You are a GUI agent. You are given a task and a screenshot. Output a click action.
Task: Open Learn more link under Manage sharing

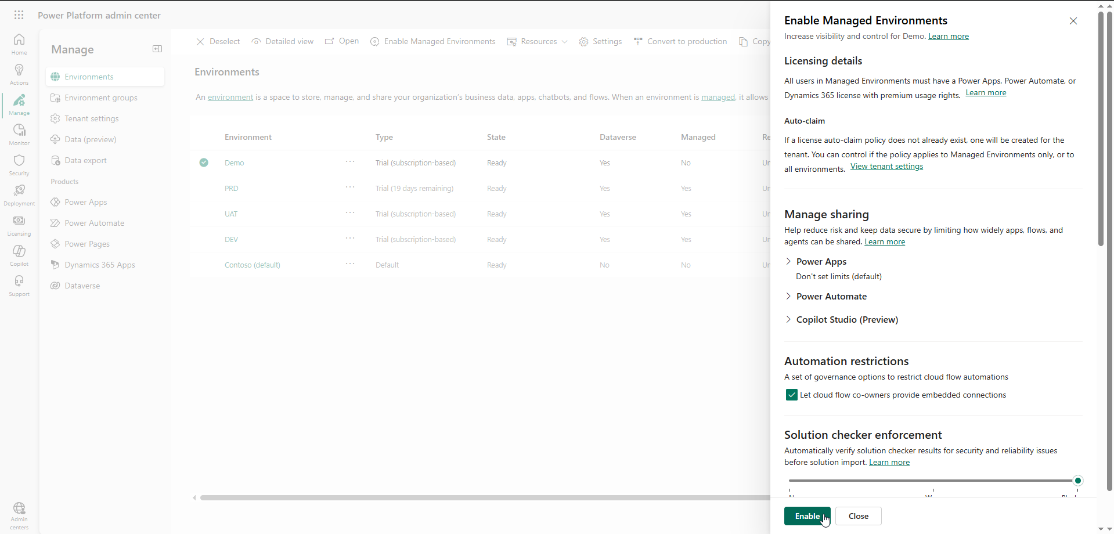click(x=885, y=242)
